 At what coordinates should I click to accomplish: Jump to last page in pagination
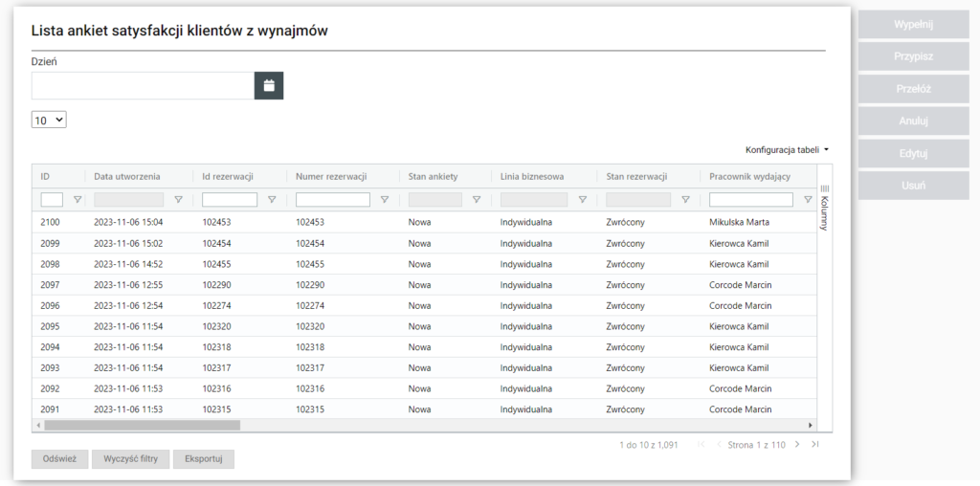814,445
